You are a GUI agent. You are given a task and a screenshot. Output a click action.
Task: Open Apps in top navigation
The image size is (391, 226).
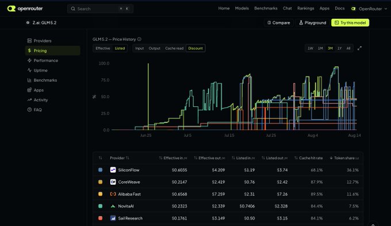click(x=324, y=8)
